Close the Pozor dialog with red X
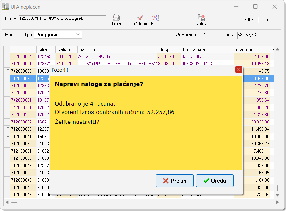The height and width of the screenshot is (211, 286). point(238,70)
